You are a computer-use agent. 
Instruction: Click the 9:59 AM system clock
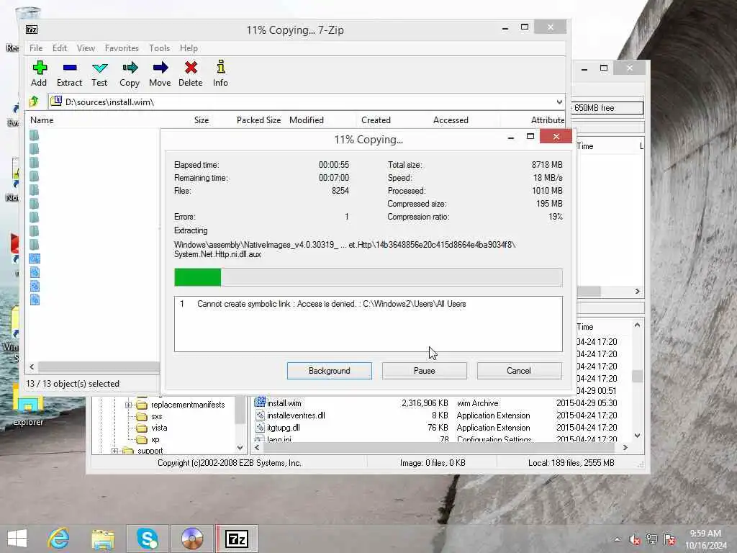705,534
